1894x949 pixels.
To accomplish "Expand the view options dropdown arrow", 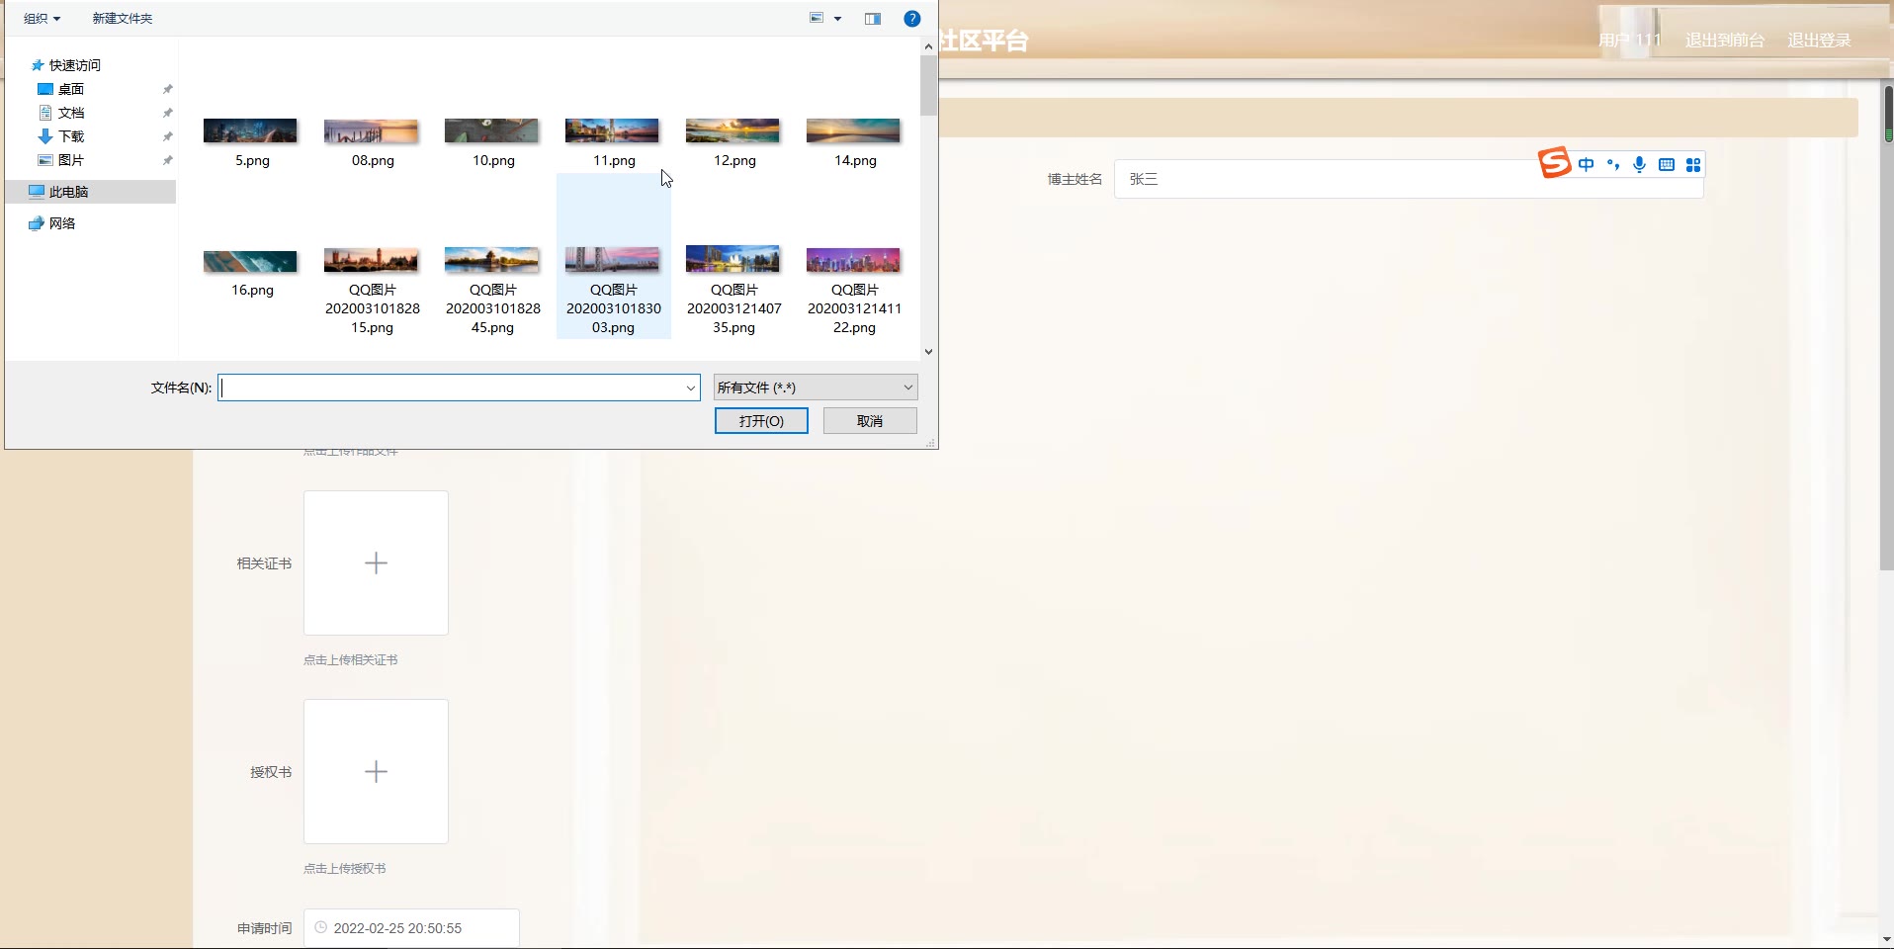I will coord(837,19).
